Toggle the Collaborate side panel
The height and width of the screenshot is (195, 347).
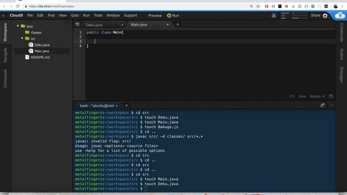click(342, 32)
